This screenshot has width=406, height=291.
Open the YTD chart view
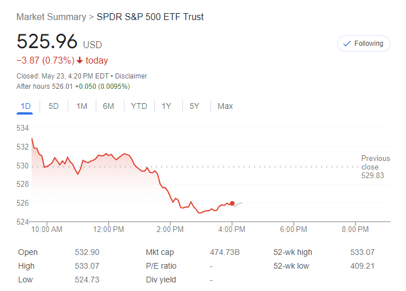pos(139,106)
